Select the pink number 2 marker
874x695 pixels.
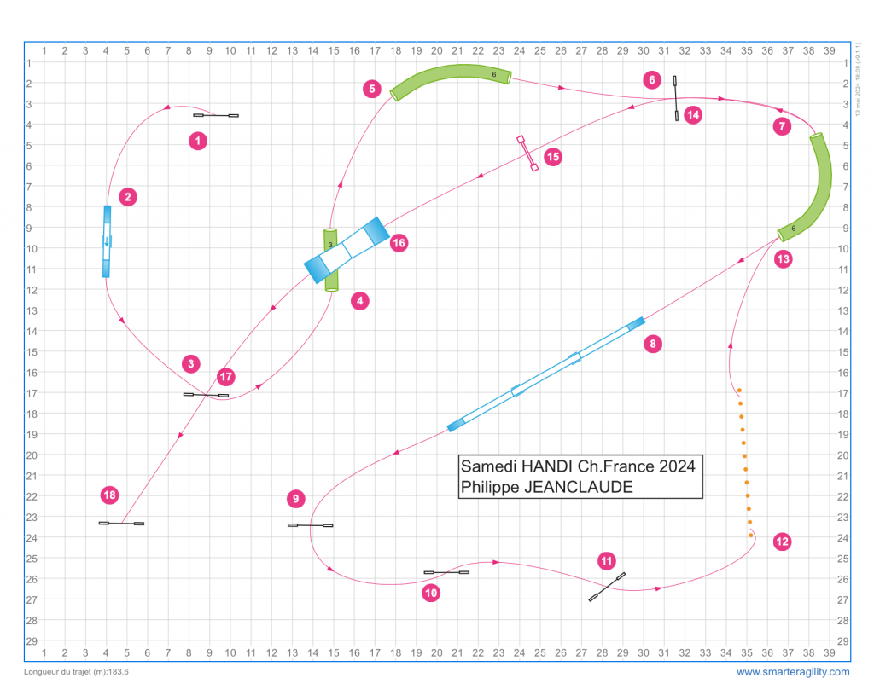(x=127, y=197)
